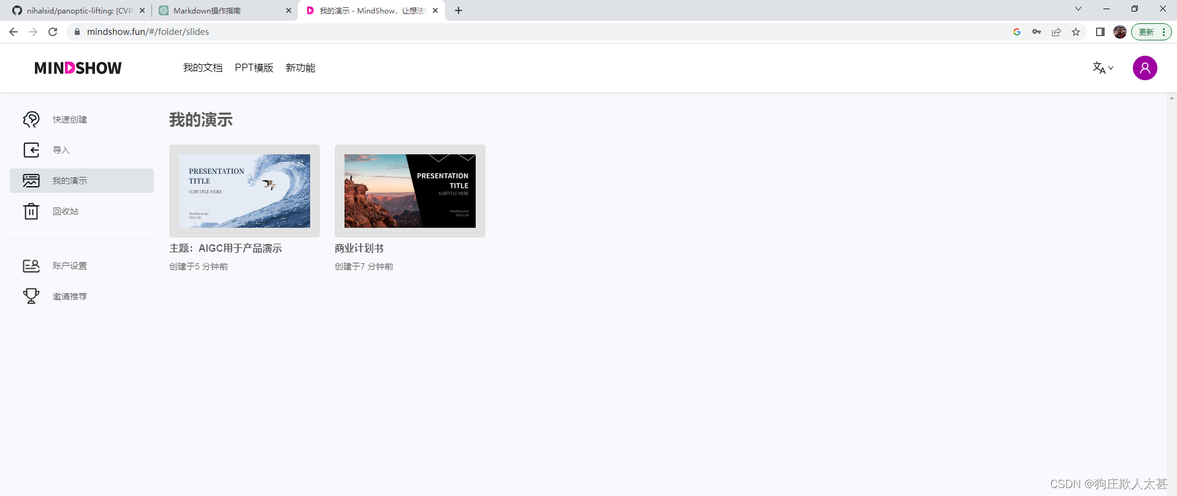Open 我的文档 in top navigation
The image size is (1177, 496).
203,68
